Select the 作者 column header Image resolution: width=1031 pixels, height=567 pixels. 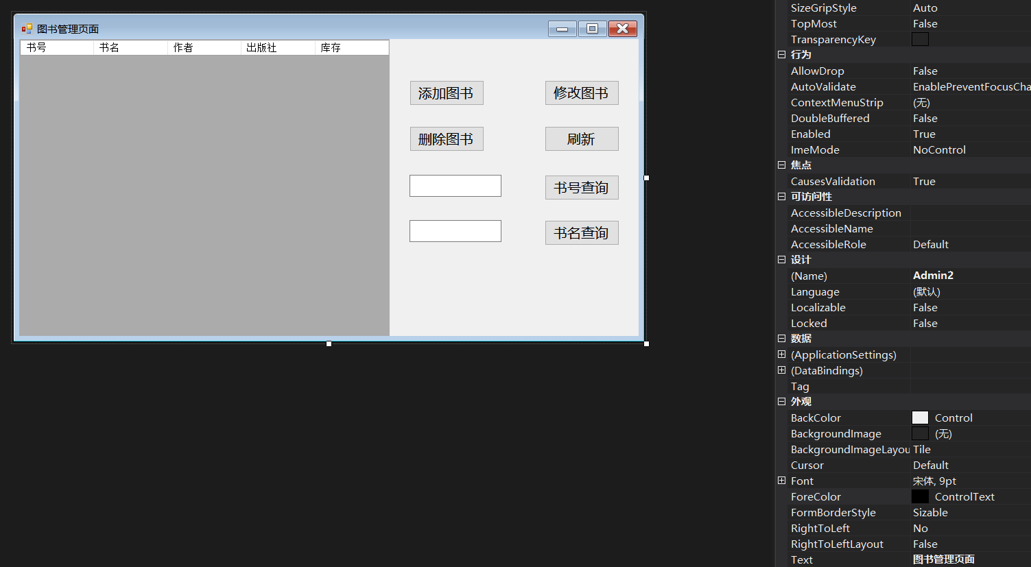[204, 47]
